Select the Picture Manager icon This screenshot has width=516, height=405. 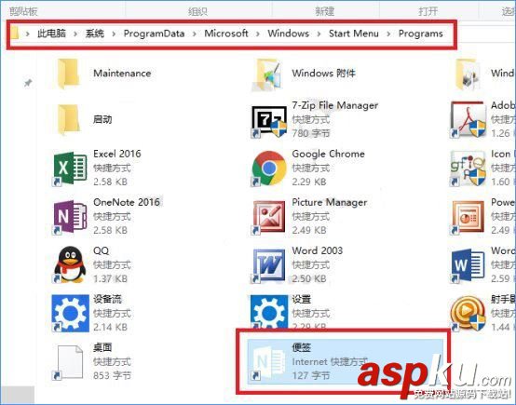click(x=268, y=217)
